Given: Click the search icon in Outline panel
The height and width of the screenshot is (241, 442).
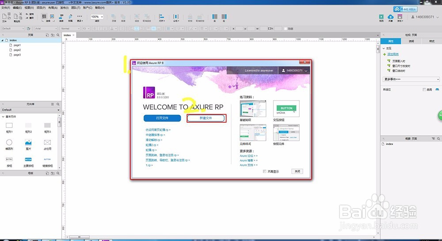Looking at the screenshot, I should coord(438,139).
